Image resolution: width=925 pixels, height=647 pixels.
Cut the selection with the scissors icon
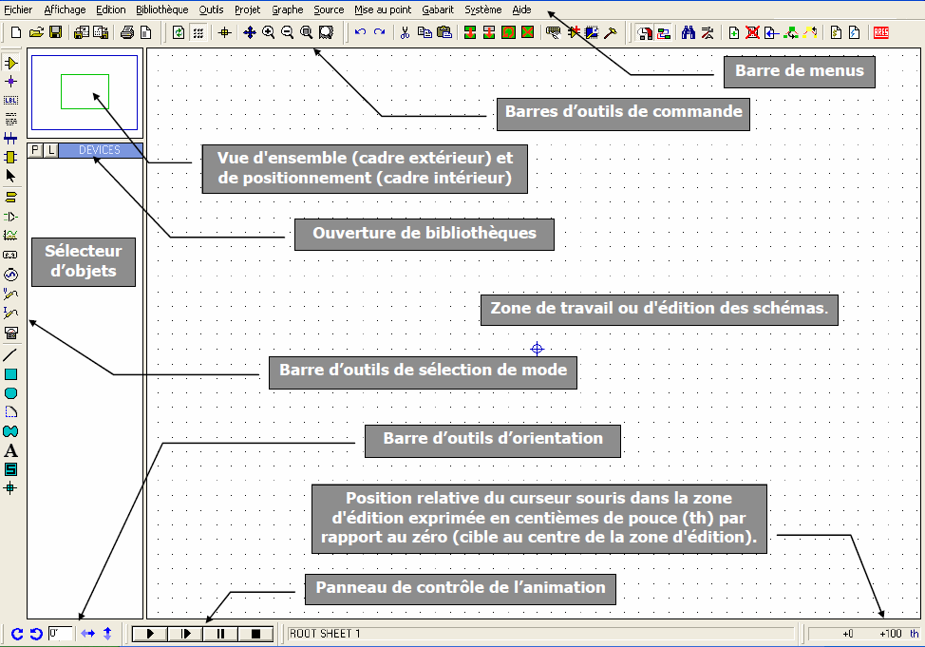(405, 32)
